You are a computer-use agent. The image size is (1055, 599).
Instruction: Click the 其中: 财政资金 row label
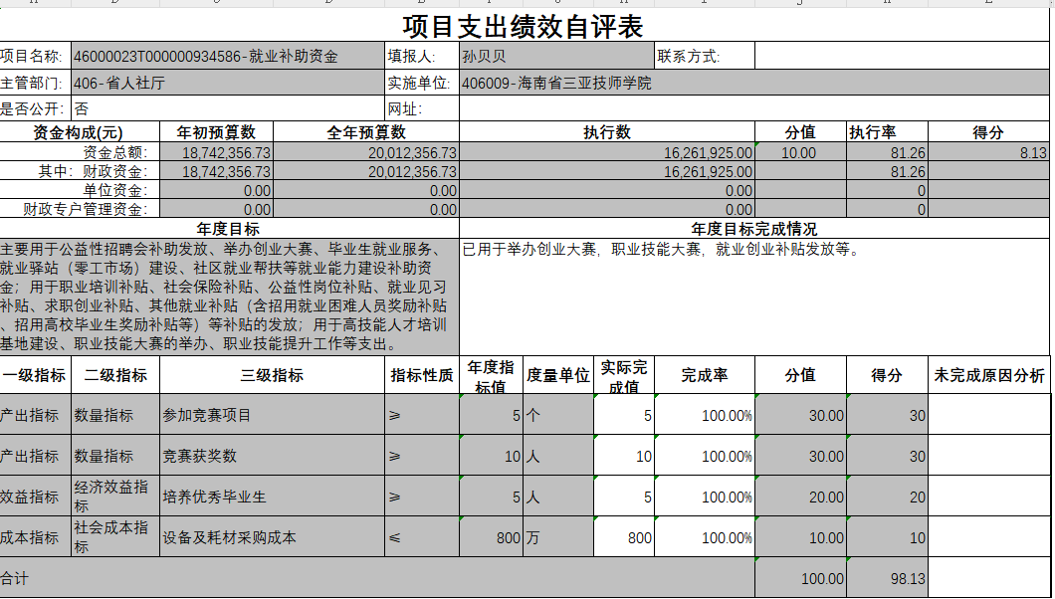tap(80, 171)
